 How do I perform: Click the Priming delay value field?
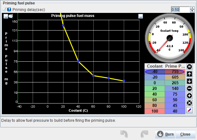(180, 9)
